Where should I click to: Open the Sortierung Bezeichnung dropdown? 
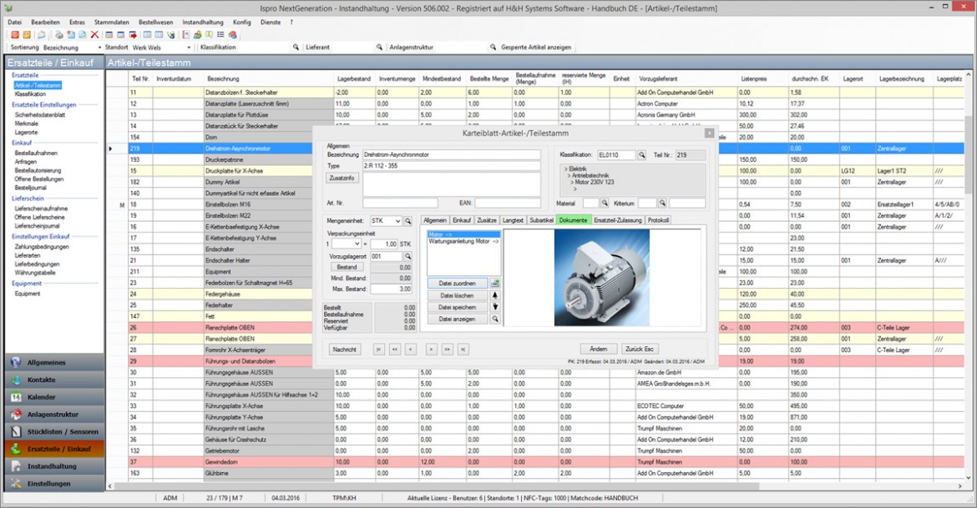point(99,47)
